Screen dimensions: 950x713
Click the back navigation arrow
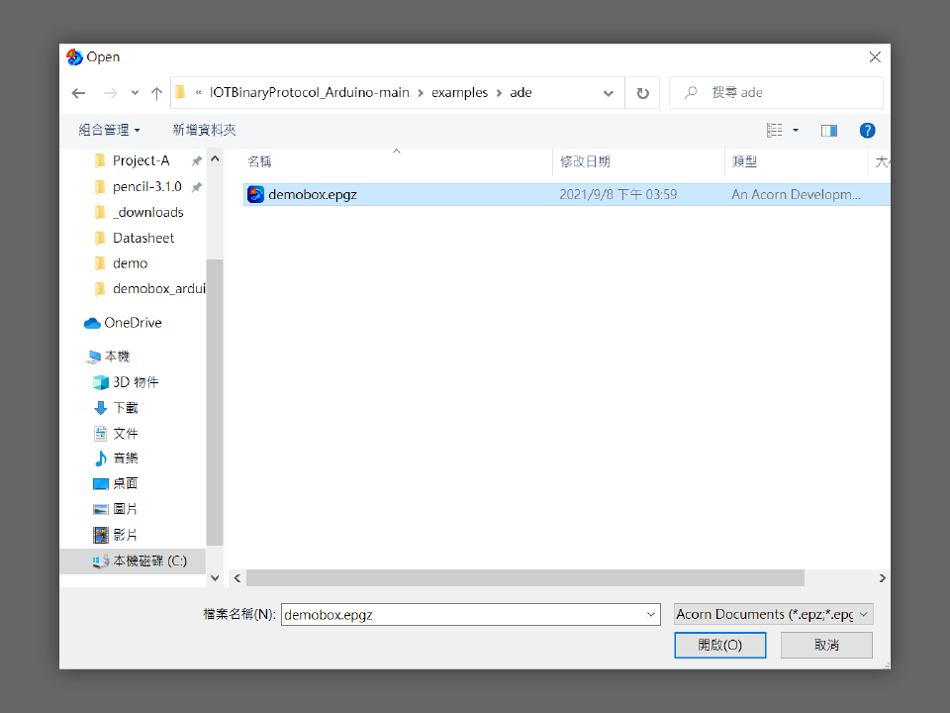[79, 93]
